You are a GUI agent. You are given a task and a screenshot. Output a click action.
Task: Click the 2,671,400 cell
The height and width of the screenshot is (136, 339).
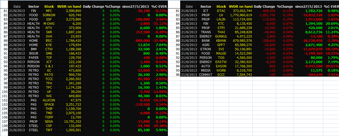point(308,45)
